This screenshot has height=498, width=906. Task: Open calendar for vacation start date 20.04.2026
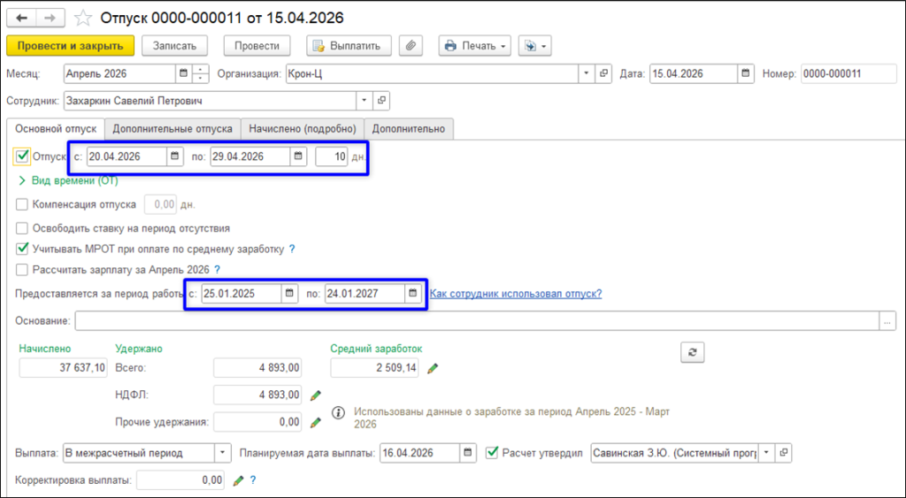(175, 157)
